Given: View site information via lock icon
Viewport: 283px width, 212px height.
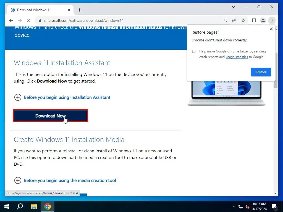Looking at the screenshot, I should 40,20.
